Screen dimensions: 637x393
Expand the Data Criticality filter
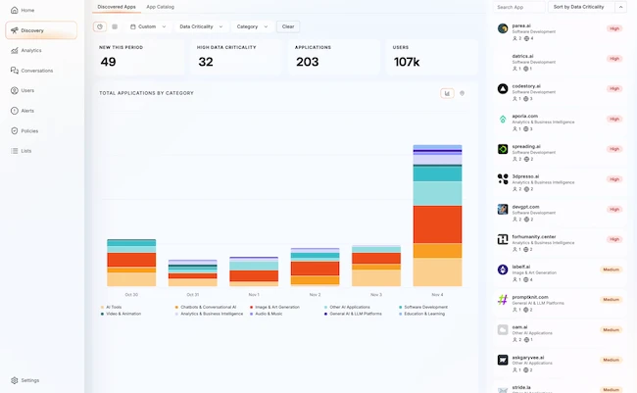pos(201,26)
